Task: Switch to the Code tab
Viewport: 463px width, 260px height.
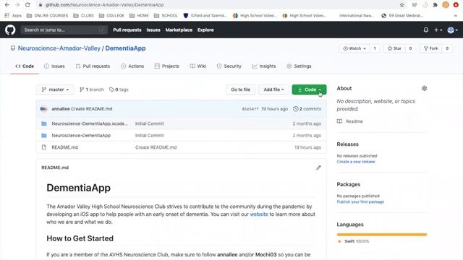Action: click(x=25, y=66)
